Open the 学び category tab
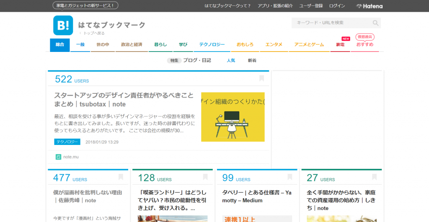Viewport: 429px width, 222px height. [183, 45]
